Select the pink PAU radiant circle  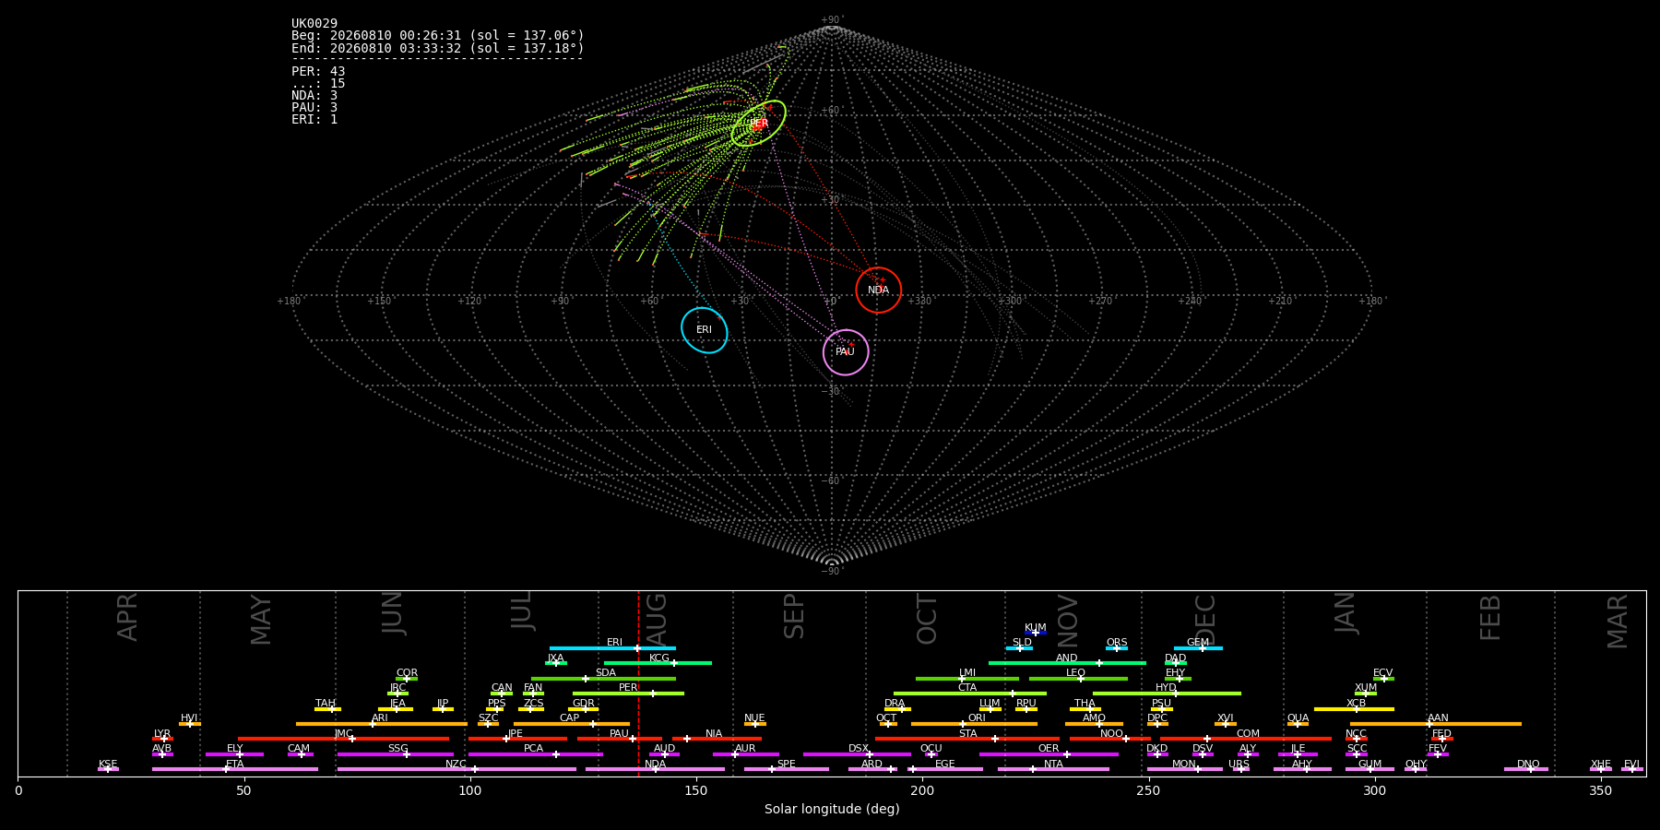pos(846,352)
